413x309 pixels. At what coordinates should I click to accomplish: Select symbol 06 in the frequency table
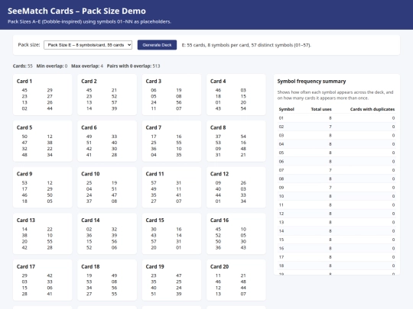coord(337,161)
